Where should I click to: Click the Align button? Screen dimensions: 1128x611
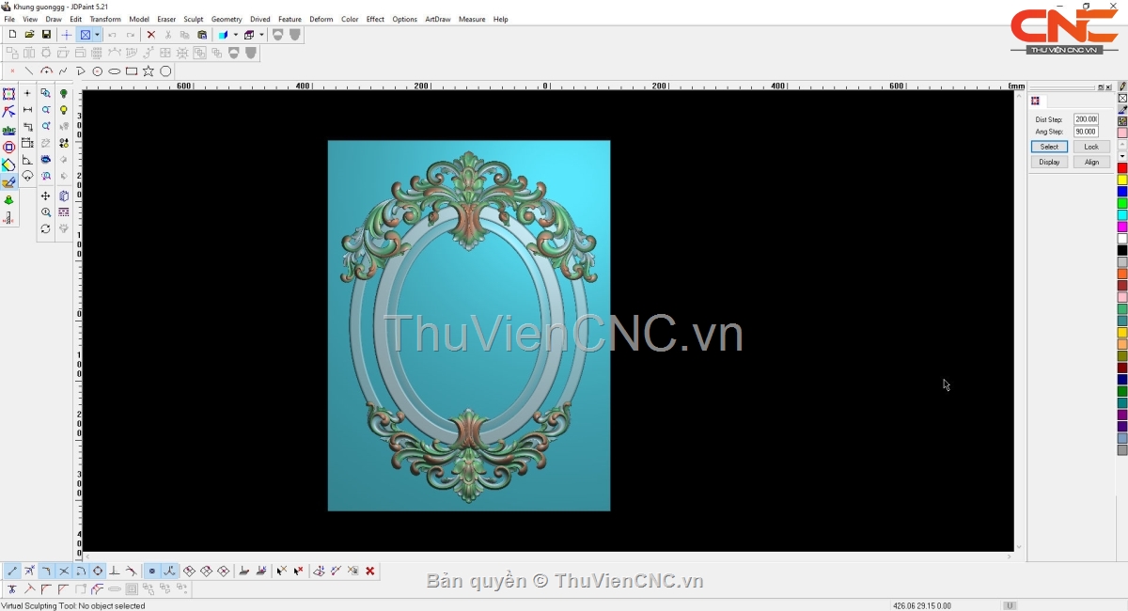[x=1091, y=162]
